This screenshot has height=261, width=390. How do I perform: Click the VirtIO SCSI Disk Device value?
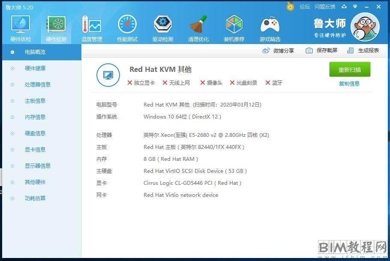pyautogui.click(x=195, y=171)
